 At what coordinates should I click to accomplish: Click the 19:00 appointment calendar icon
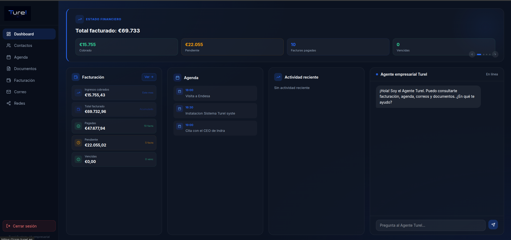(x=180, y=126)
